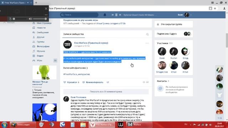The height and width of the screenshot is (128, 228).
Task: Select the Записи сообщества tab
Action: [73, 34]
